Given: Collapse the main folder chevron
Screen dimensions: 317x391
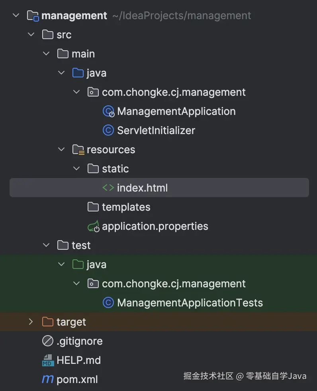Looking at the screenshot, I should [46, 54].
